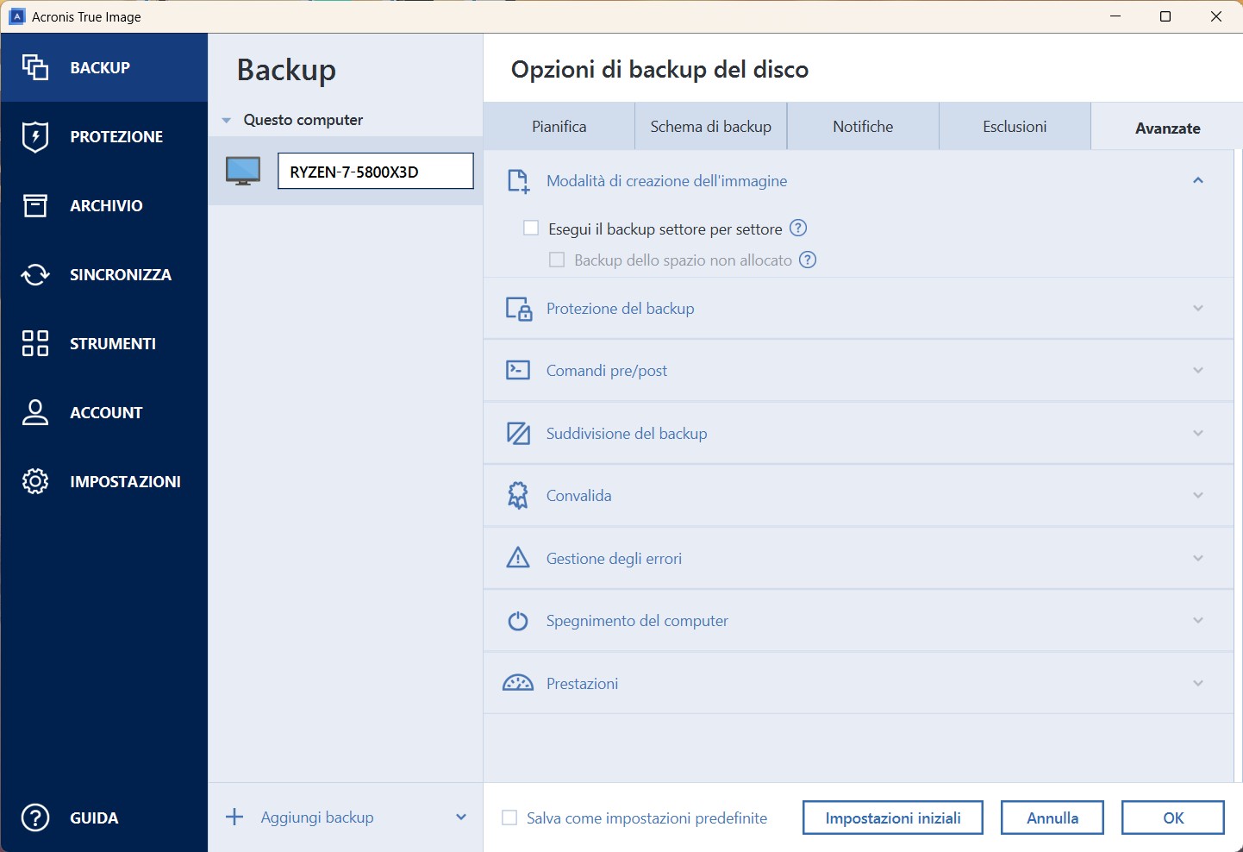Viewport: 1243px width, 852px height.
Task: Open Strumenti grid icon in sidebar
Action: tap(34, 343)
